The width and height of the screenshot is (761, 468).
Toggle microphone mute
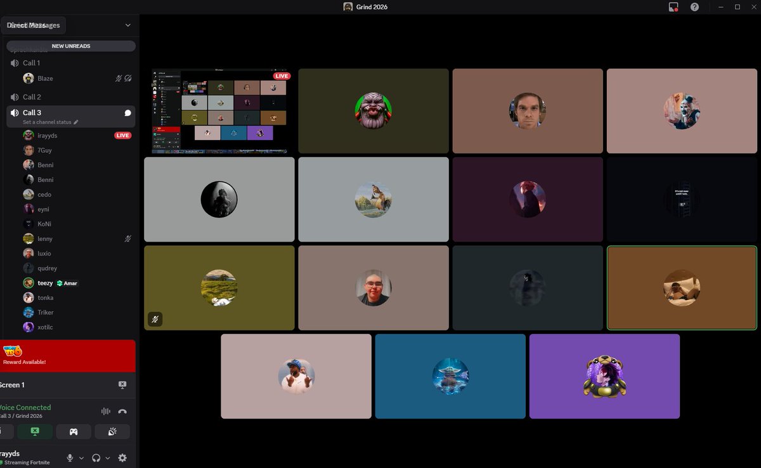click(70, 458)
